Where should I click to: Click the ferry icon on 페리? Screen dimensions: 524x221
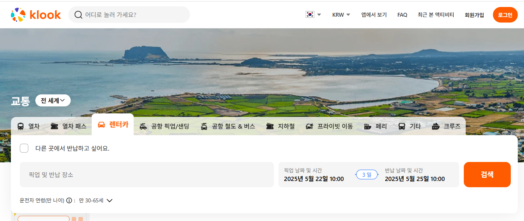point(368,126)
